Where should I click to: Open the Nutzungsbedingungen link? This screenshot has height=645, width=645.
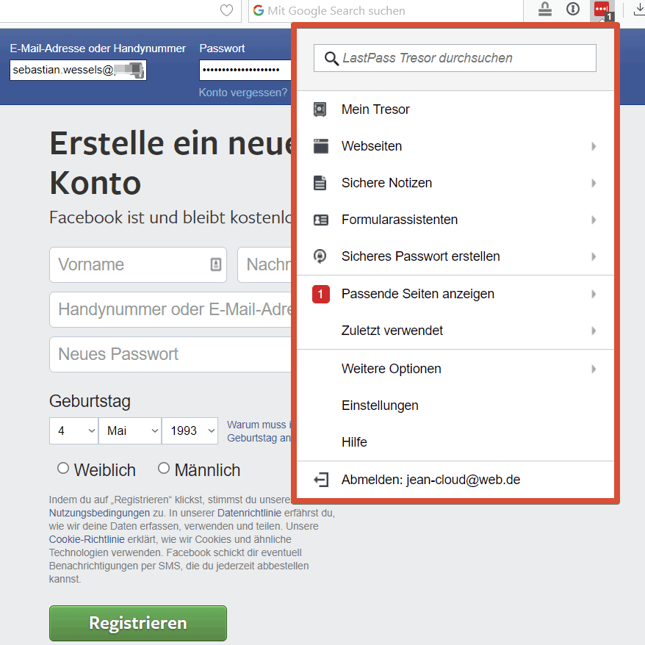coord(99,513)
